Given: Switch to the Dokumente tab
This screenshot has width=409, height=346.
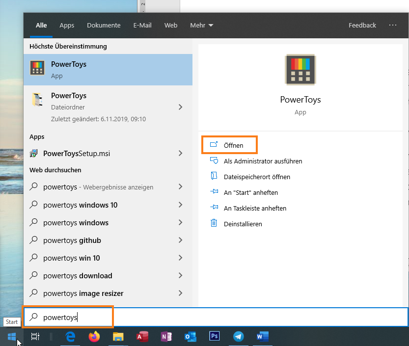Looking at the screenshot, I should pyautogui.click(x=104, y=26).
